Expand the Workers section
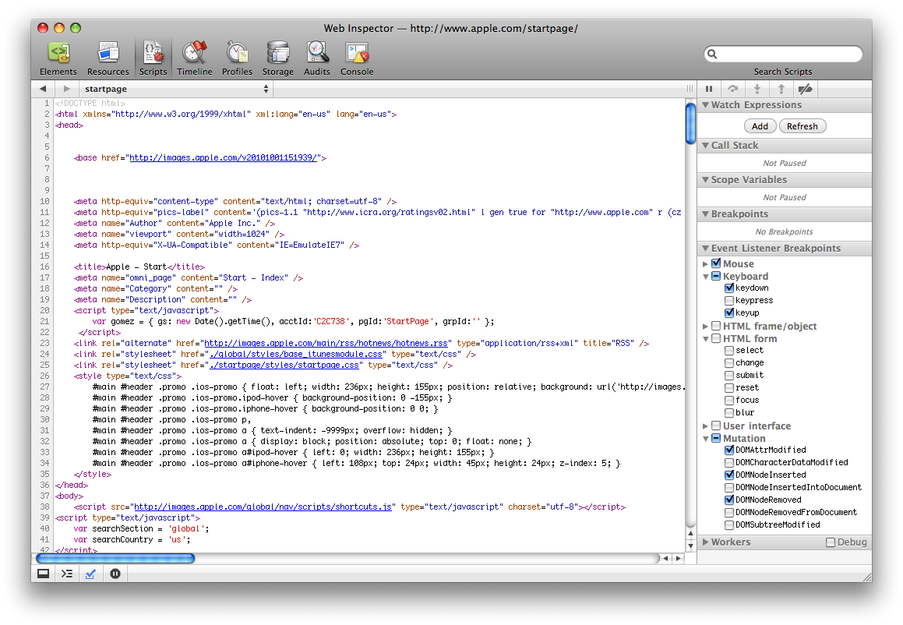Viewport: 903px width, 625px height. [x=705, y=542]
